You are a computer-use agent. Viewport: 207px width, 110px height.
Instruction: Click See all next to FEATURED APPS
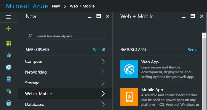point(193,50)
